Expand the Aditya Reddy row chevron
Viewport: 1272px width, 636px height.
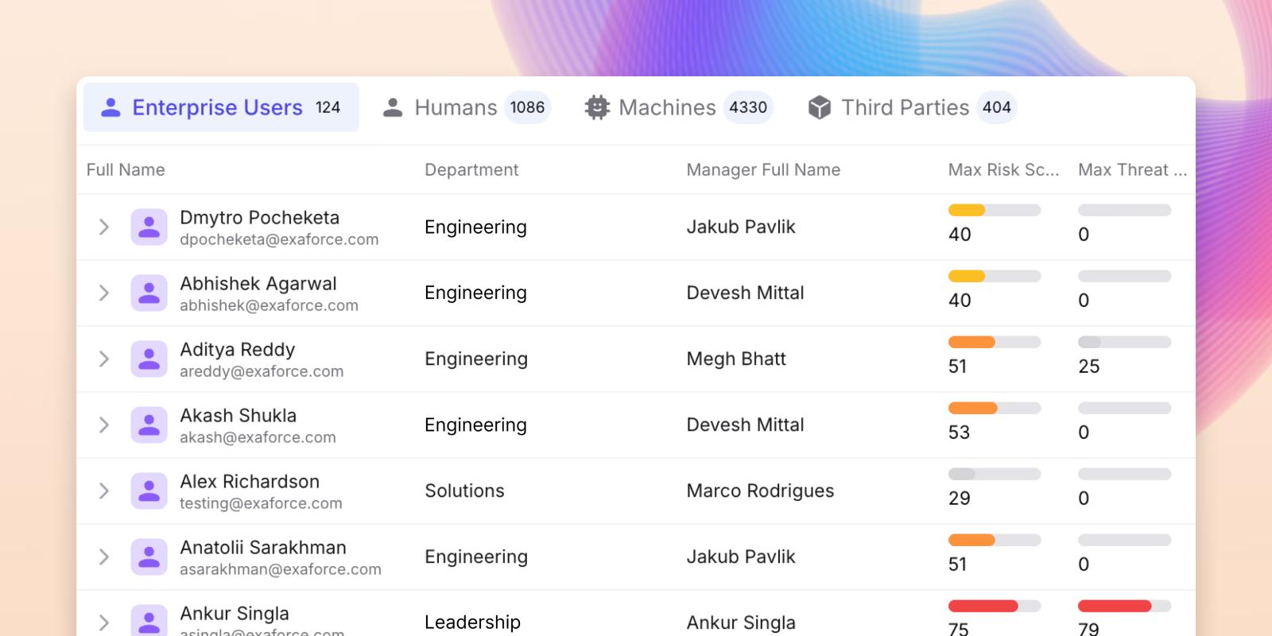click(x=104, y=359)
